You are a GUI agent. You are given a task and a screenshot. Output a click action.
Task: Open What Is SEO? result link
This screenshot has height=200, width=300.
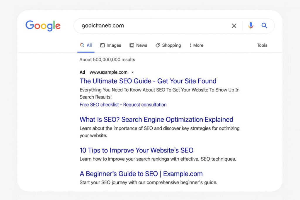156,120
